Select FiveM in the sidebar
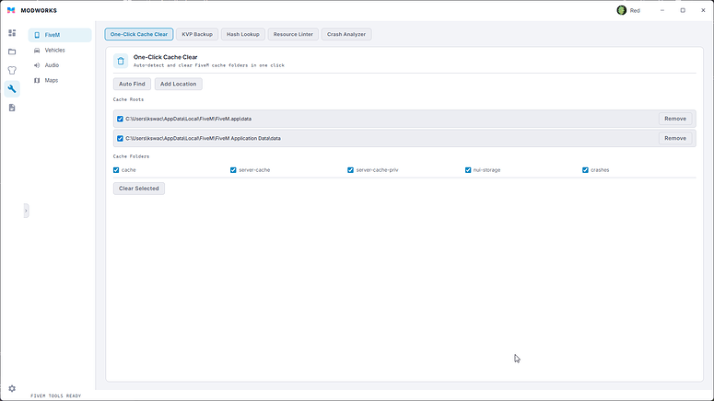The image size is (714, 401). [x=60, y=35]
